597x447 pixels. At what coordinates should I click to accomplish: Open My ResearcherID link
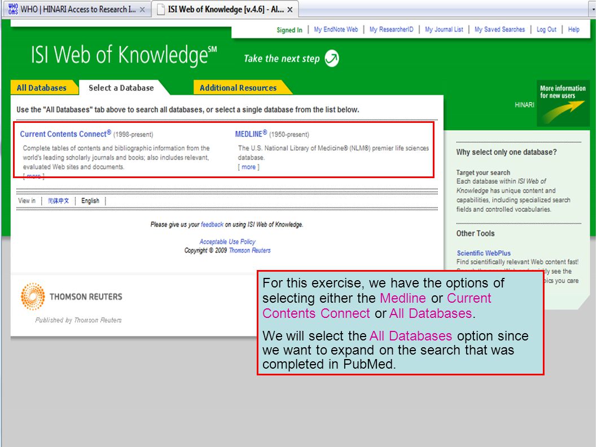pos(392,30)
